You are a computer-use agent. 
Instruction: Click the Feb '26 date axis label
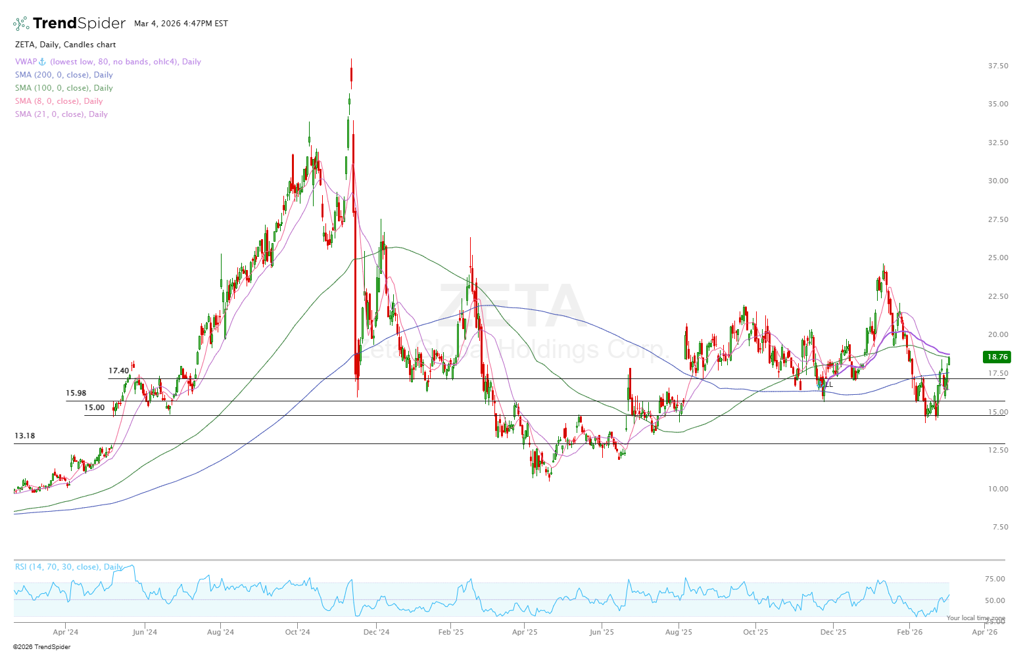click(910, 633)
